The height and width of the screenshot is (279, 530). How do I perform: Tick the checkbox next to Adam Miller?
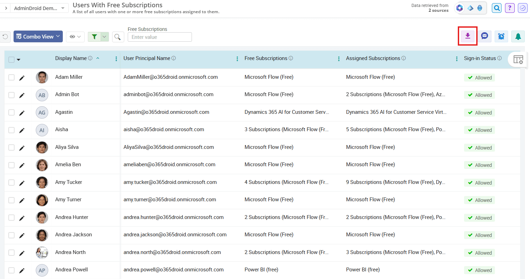pyautogui.click(x=11, y=77)
